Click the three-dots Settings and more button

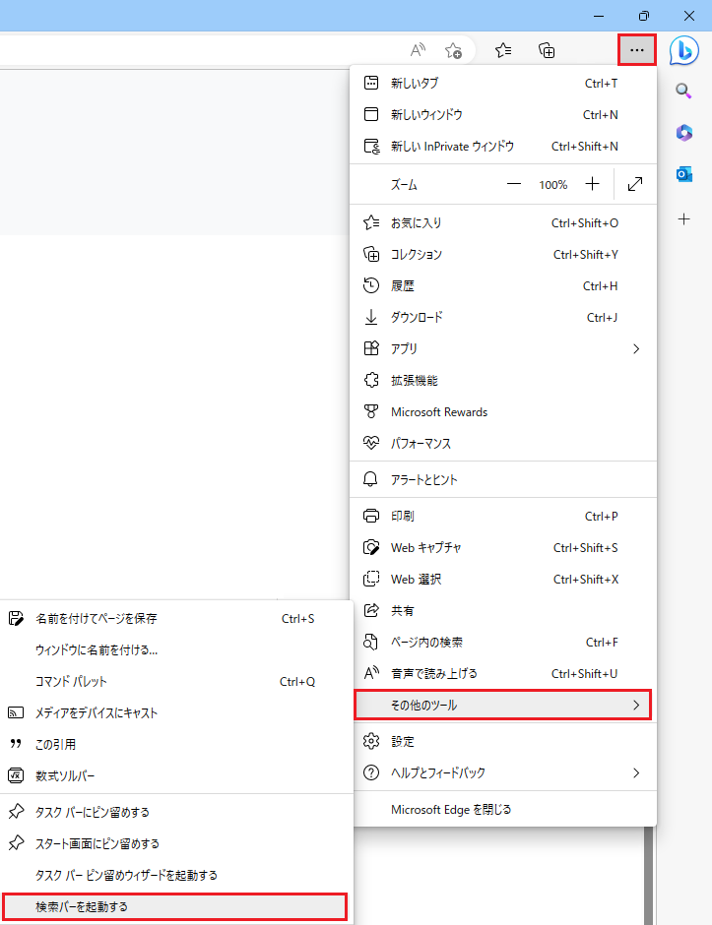636,50
